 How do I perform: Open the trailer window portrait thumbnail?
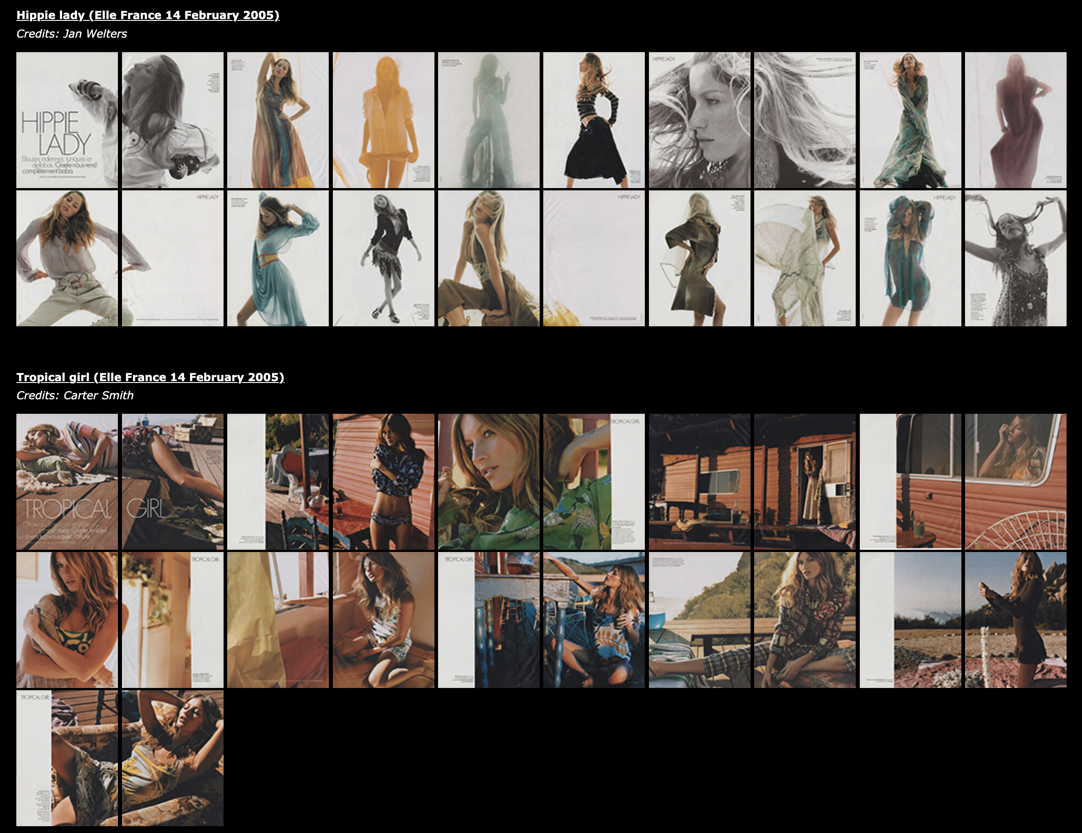(x=1015, y=481)
